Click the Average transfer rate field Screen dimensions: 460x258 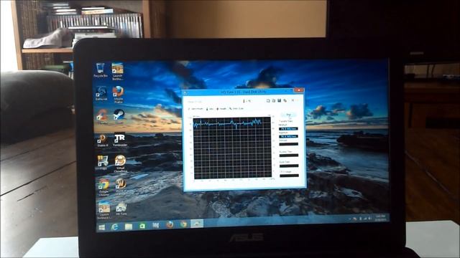pos(289,144)
